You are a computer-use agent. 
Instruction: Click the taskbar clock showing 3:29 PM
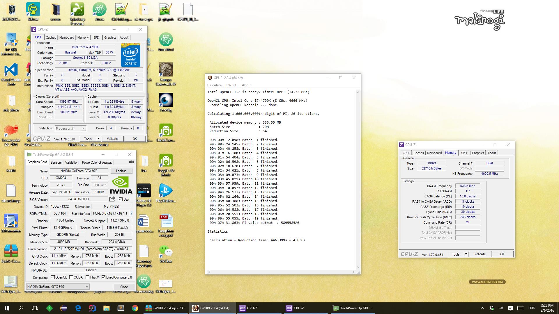547,308
